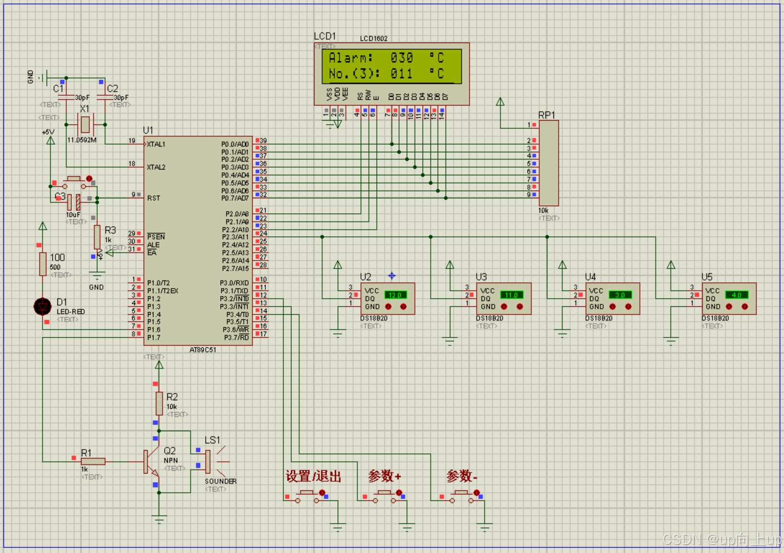Select the +5V power terminal arrow
This screenshot has width=784, height=553.
click(x=50, y=140)
